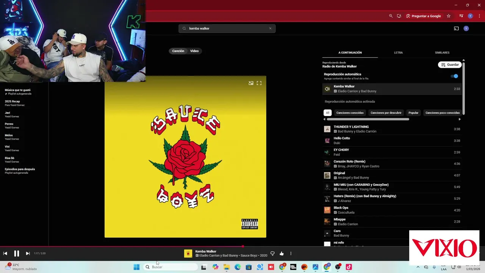Click the cast icon in YouTube Music header
Image resolution: width=485 pixels, height=273 pixels.
(x=456, y=28)
